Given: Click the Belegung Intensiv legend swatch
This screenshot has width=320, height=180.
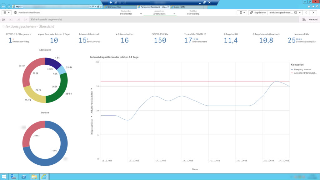Looking at the screenshot, I should [292, 69].
